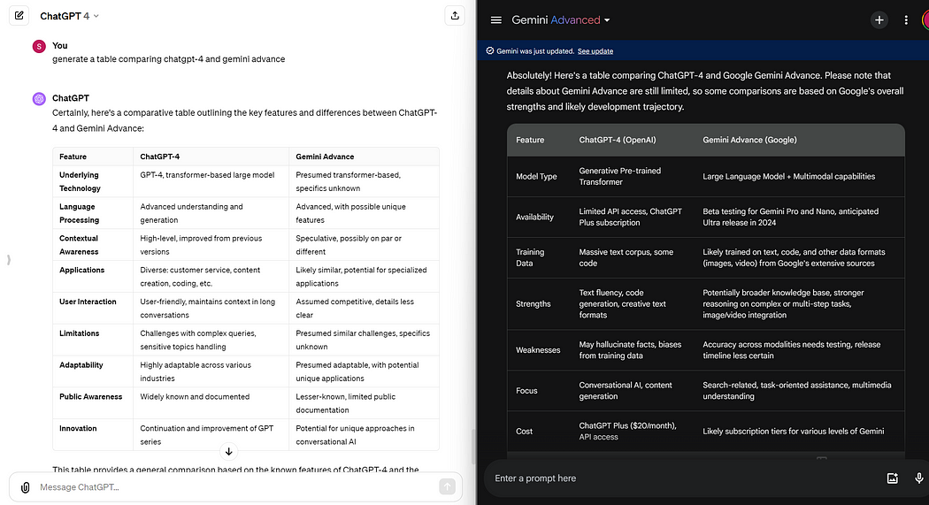Click the Gemini update checkmark icon

coord(490,51)
